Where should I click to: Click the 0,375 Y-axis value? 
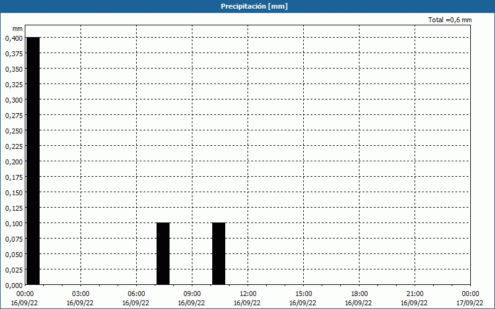click(x=14, y=54)
